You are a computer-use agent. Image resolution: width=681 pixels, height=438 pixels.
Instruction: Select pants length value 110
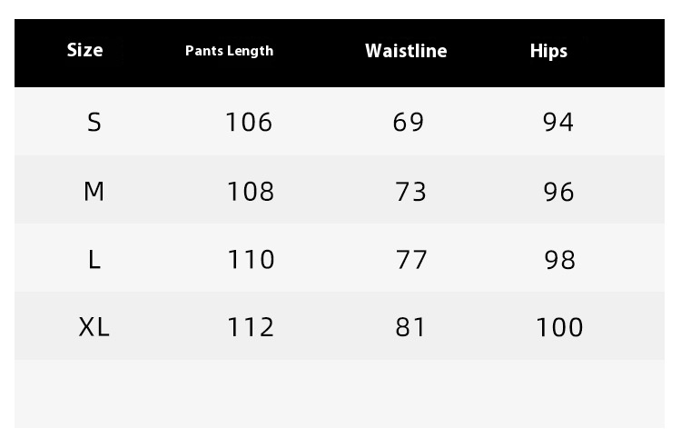pos(251,260)
